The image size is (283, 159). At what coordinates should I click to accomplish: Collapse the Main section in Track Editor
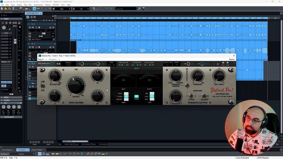[x=1, y=19]
